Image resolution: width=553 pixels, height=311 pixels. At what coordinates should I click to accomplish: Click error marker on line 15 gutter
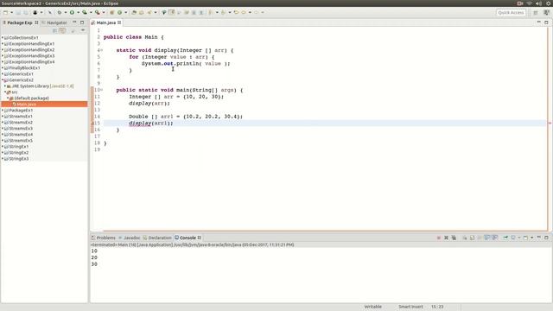click(92, 123)
